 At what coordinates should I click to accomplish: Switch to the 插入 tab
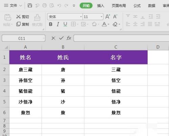pos(101,6)
